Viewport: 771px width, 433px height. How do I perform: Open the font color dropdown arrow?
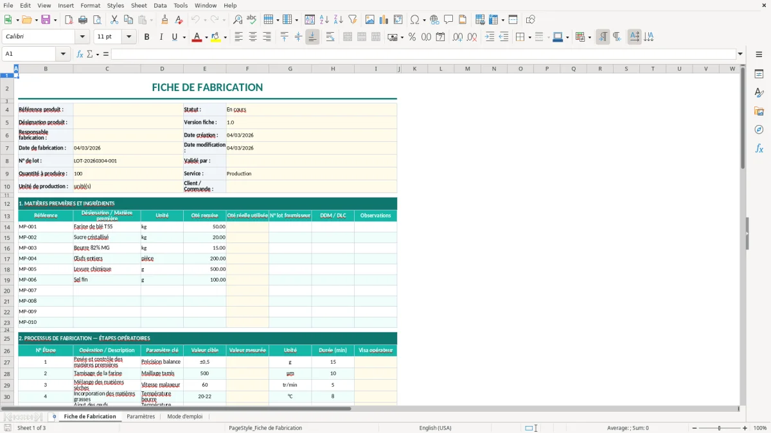(x=205, y=37)
